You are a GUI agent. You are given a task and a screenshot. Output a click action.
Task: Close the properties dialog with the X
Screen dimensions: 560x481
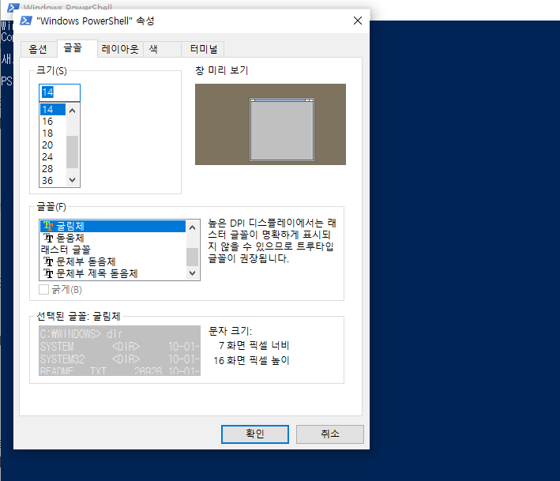[358, 21]
